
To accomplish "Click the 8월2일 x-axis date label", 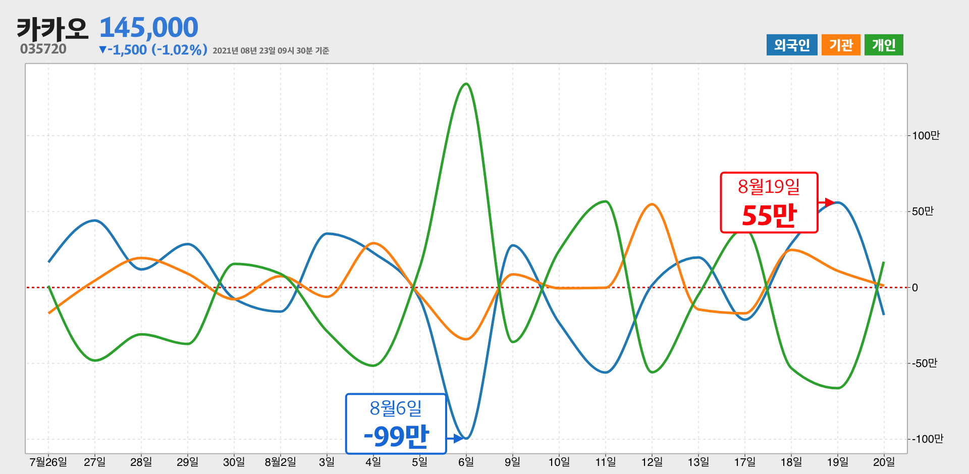I will [x=281, y=462].
